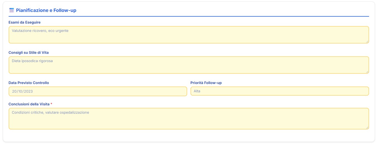
Task: Click the 'Data Previsto Controllo' label
Action: click(29, 83)
